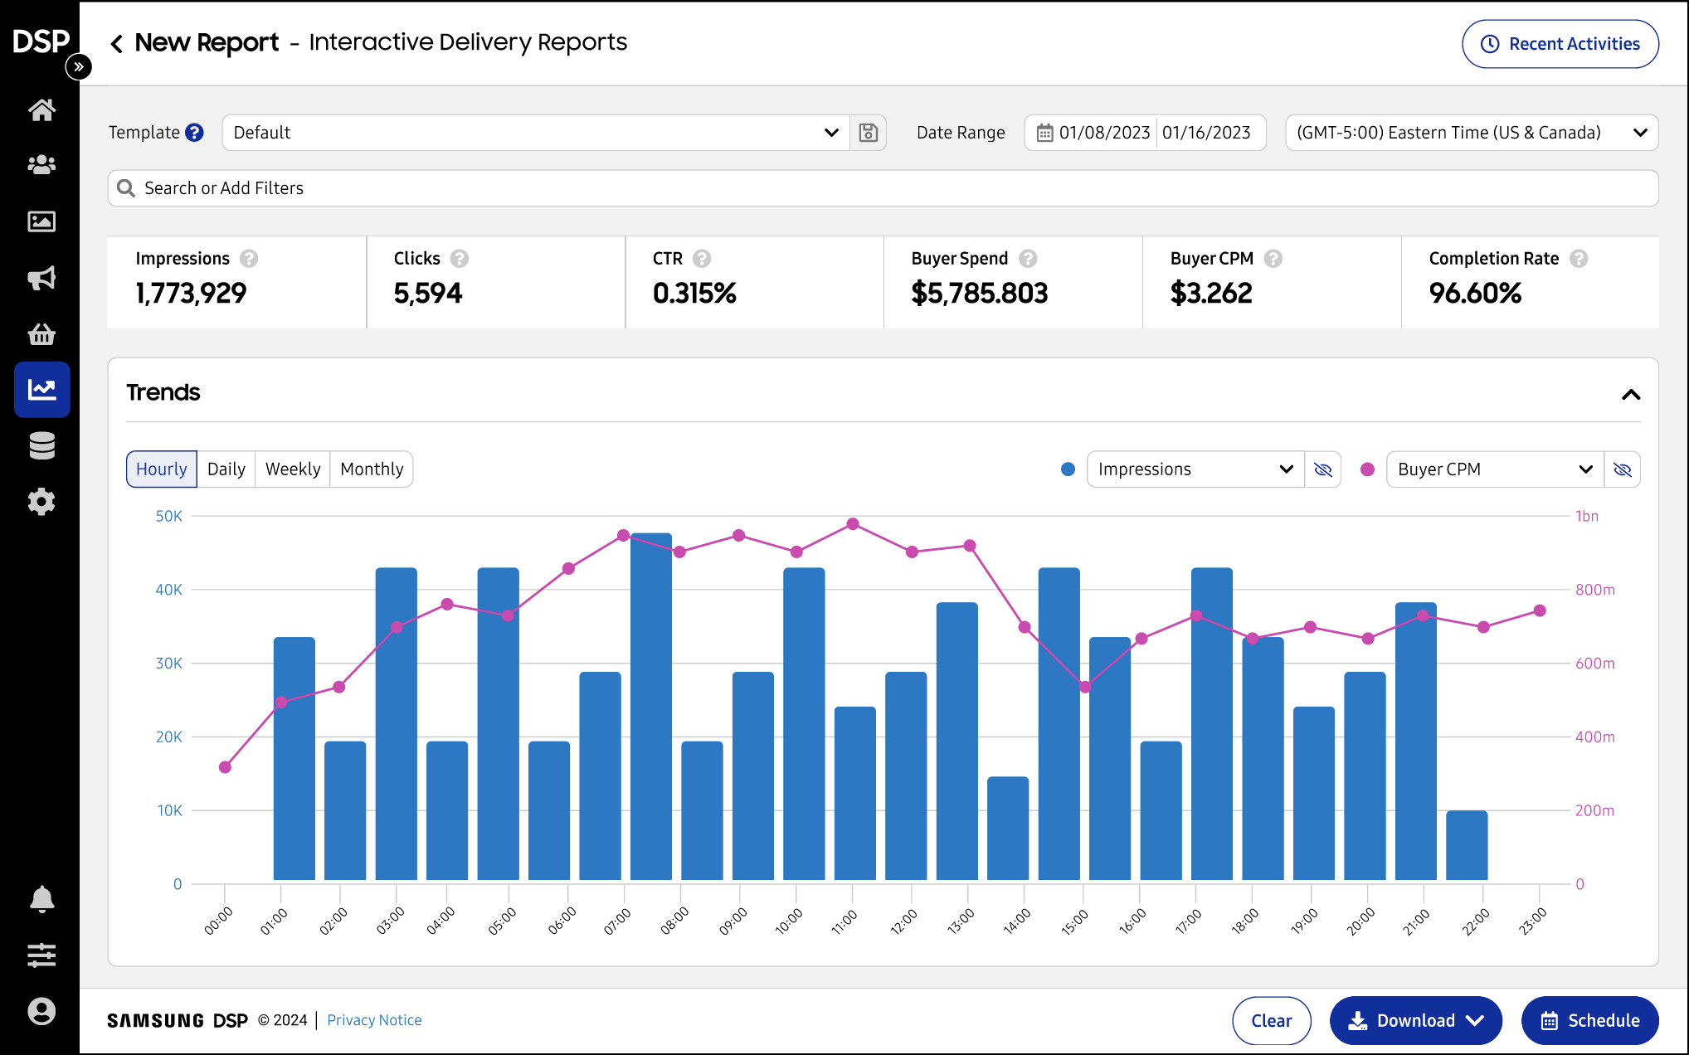Open the Campaigns megaphone icon in sidebar

click(x=41, y=278)
